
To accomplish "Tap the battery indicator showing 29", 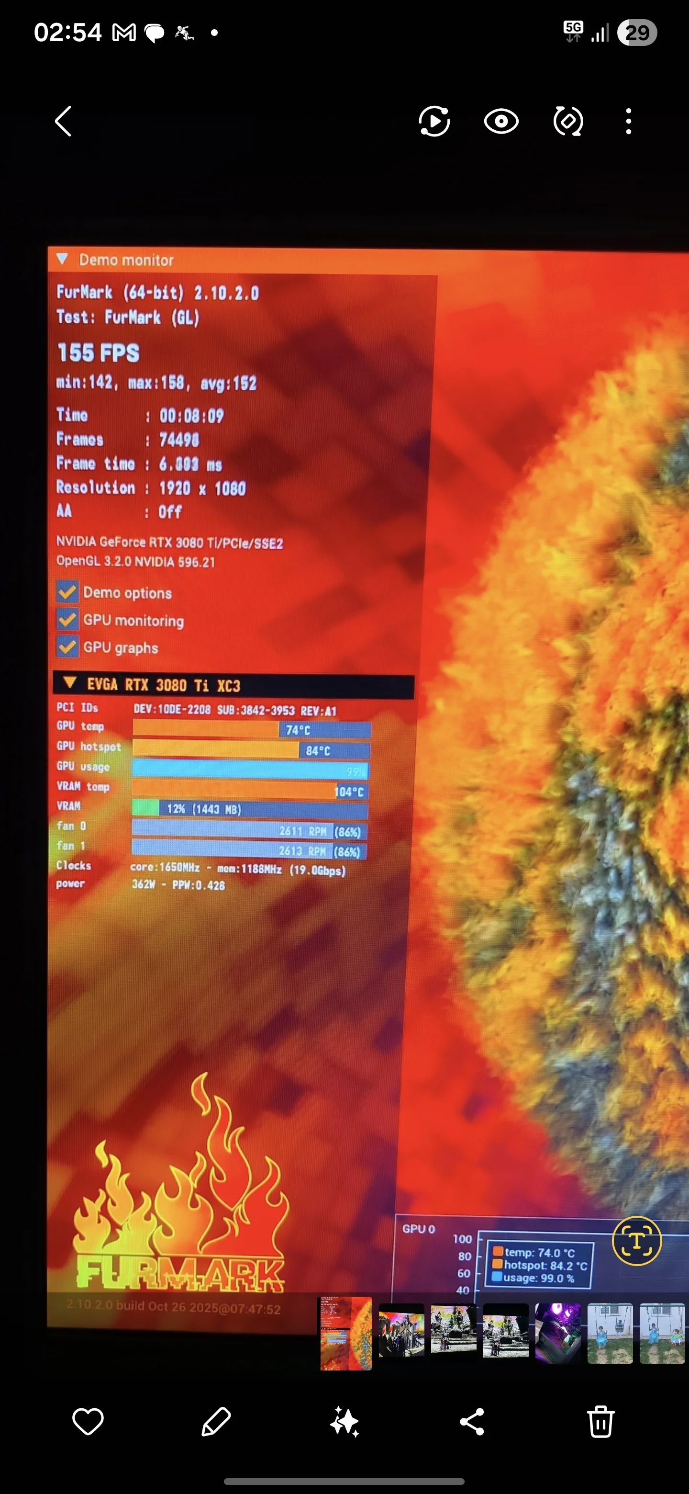I will (x=637, y=33).
